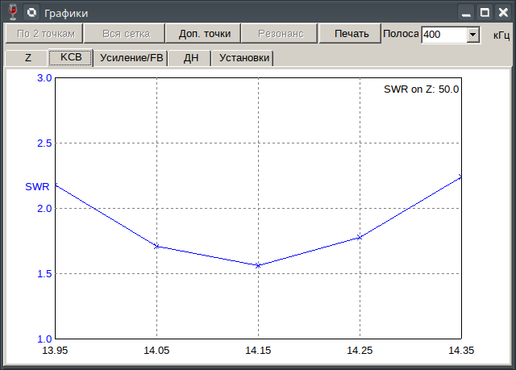Screen dimensions: 516x370
Task: Minimize the Графики window
Action: [x=466, y=12]
